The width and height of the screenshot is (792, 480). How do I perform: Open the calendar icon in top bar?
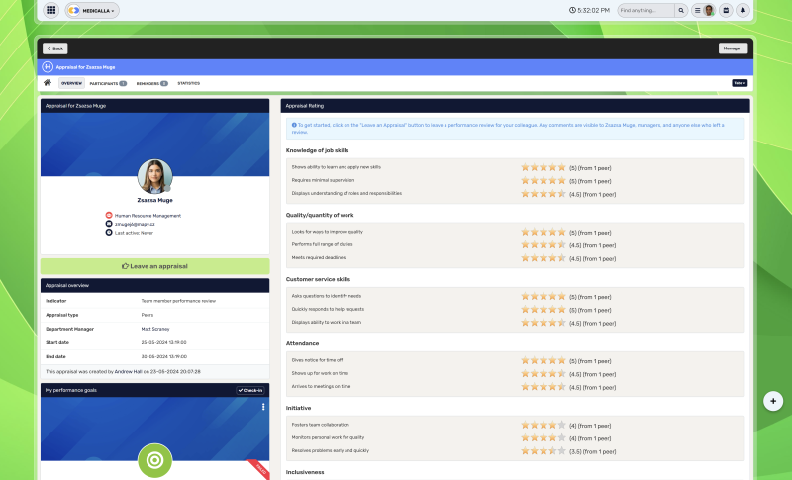pos(726,10)
